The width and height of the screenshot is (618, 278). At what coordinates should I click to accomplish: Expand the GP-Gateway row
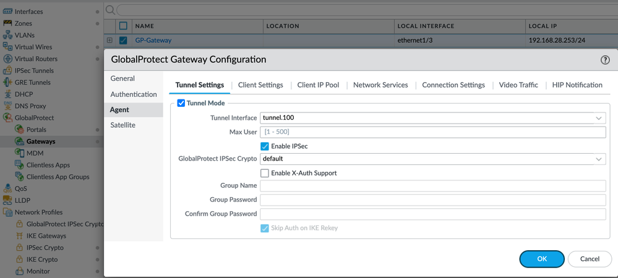(x=109, y=40)
